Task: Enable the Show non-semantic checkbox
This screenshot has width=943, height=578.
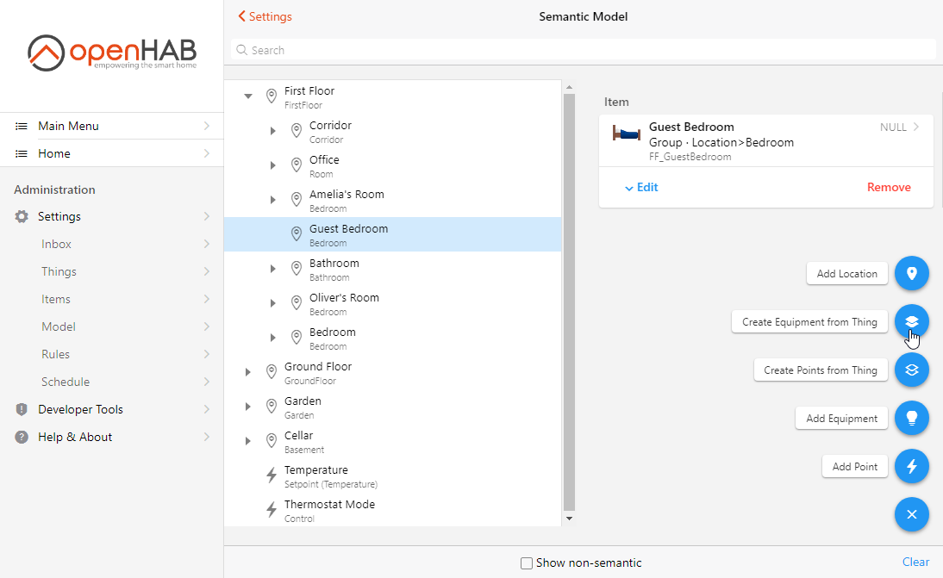Action: pyautogui.click(x=527, y=563)
